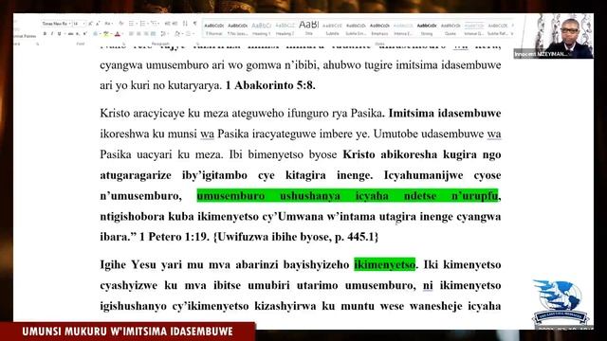Apply the Subtle Emphasis style
The image size is (607, 341).
(356, 29)
